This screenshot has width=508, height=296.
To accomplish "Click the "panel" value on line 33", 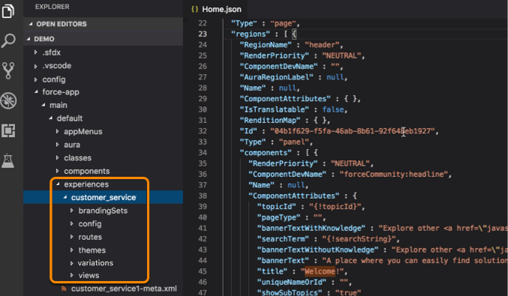I will click(293, 142).
